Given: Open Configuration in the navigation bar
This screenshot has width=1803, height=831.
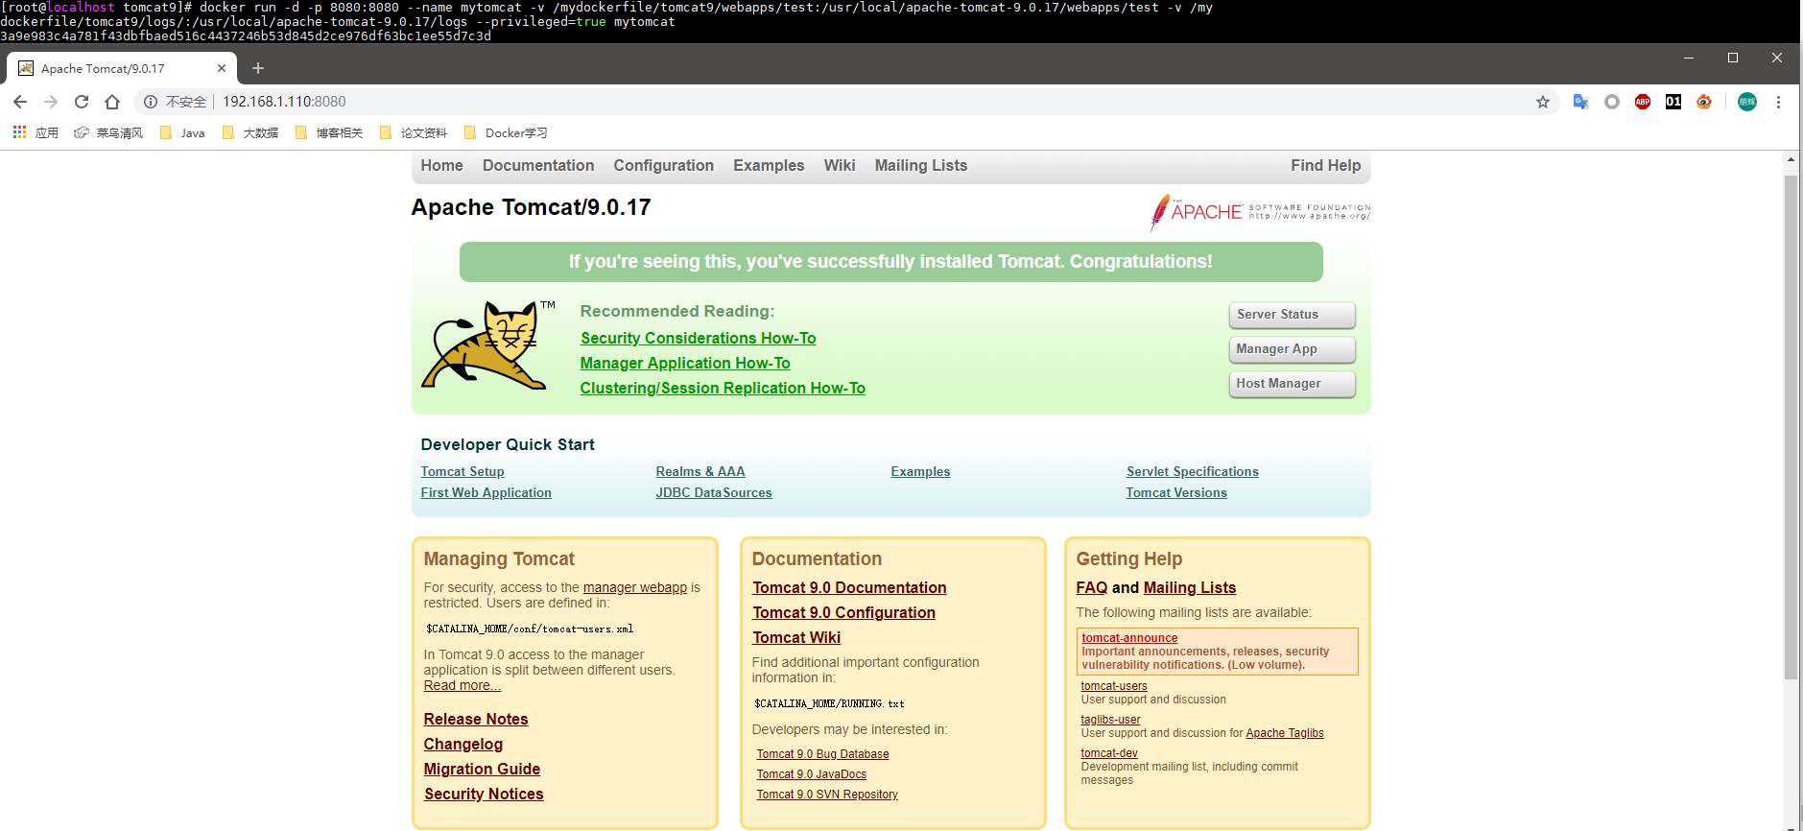Looking at the screenshot, I should click(x=663, y=165).
